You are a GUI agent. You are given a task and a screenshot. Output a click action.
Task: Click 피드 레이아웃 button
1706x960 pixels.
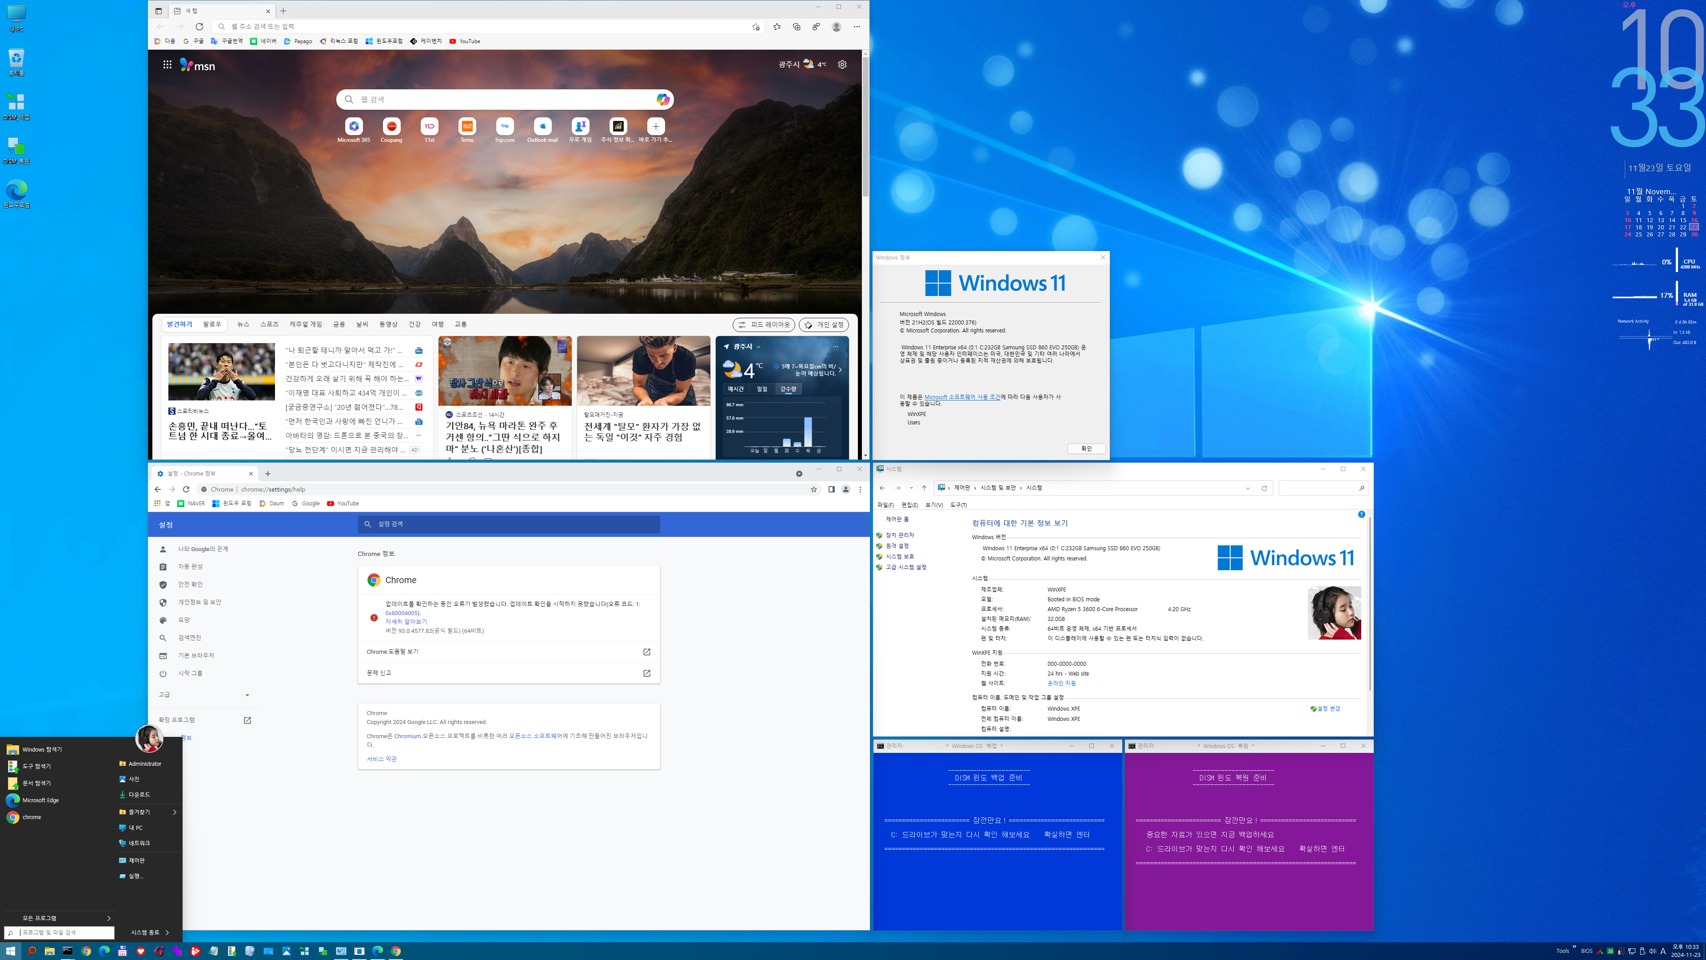coord(764,324)
